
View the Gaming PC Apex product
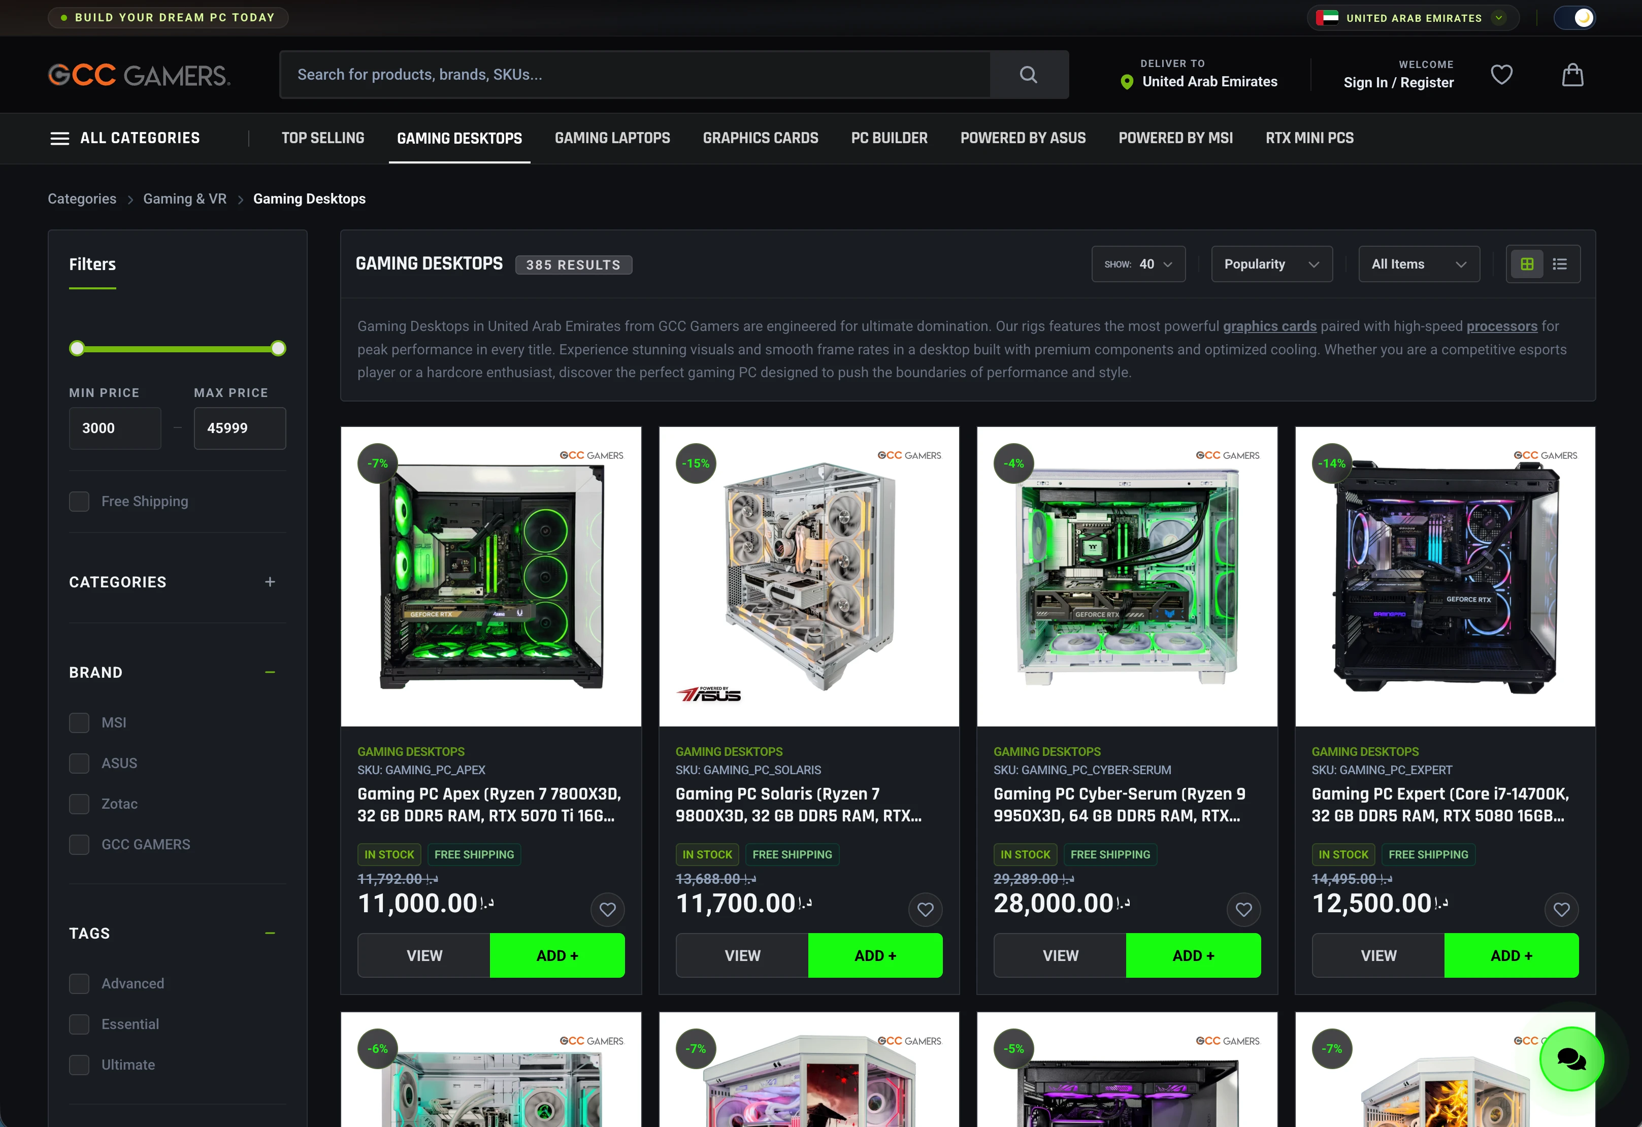coord(424,955)
